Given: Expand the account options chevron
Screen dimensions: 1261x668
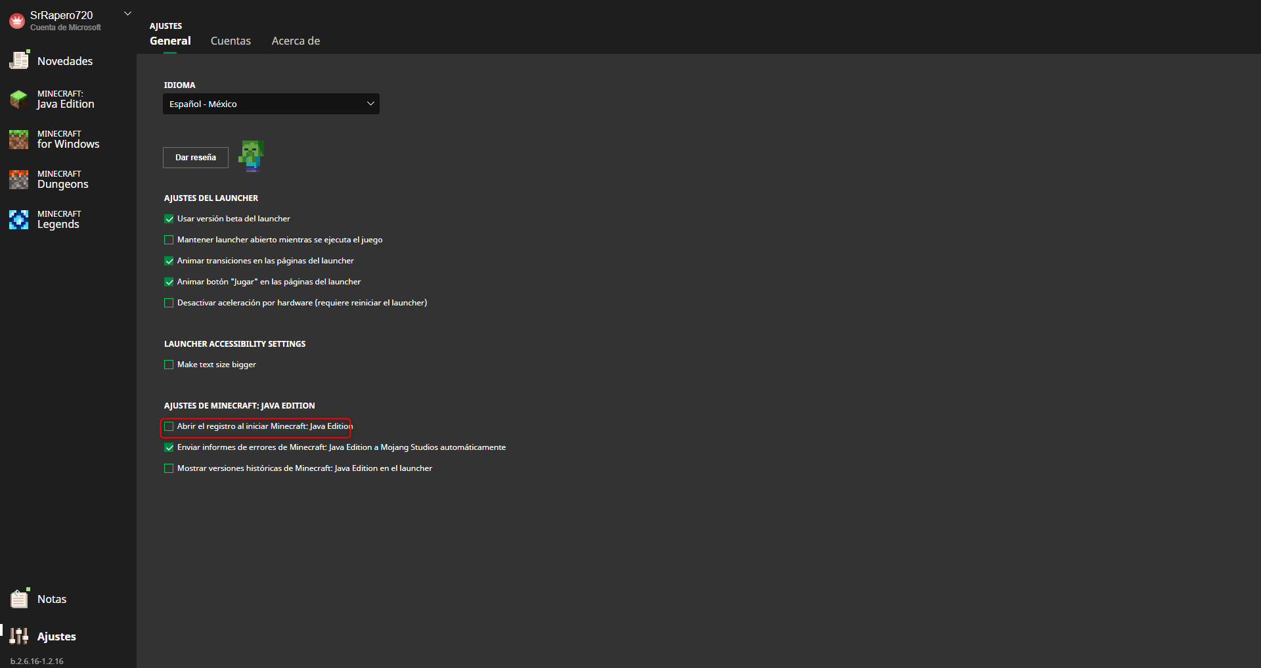Looking at the screenshot, I should tap(127, 13).
